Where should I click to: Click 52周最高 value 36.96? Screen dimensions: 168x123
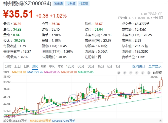24,57
